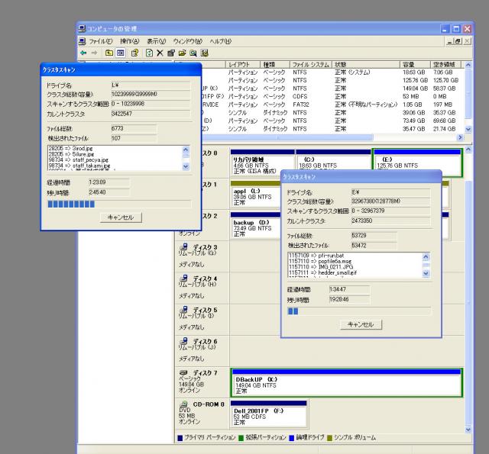Select the Dell_2001FP (F:) CD-ROM volume
This screenshot has width=489, height=454.
[266, 417]
